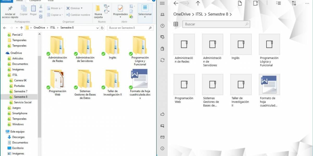Open the Copiar a dropdown
The width and height of the screenshot is (313, 156).
pyautogui.click(x=55, y=15)
